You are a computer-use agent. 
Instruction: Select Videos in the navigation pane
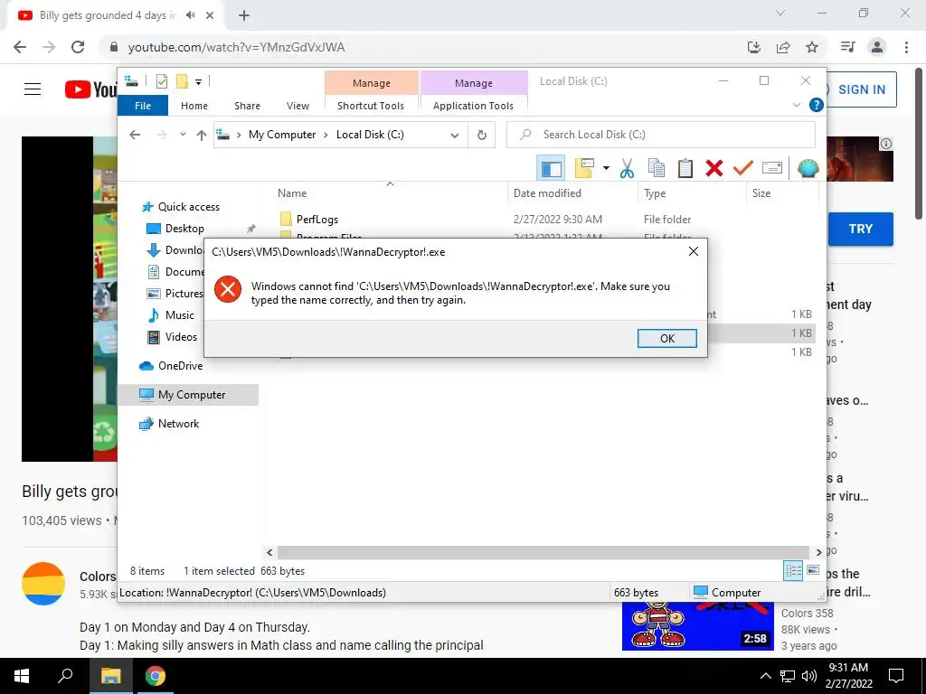[x=181, y=337]
